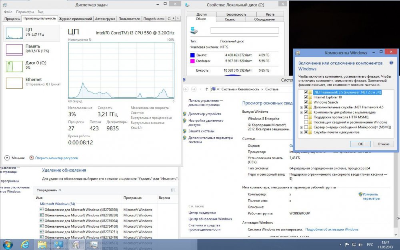Viewport: 400px width, 250px height.
Task: Open the Файл menu in Task Manager
Action: [x=8, y=12]
